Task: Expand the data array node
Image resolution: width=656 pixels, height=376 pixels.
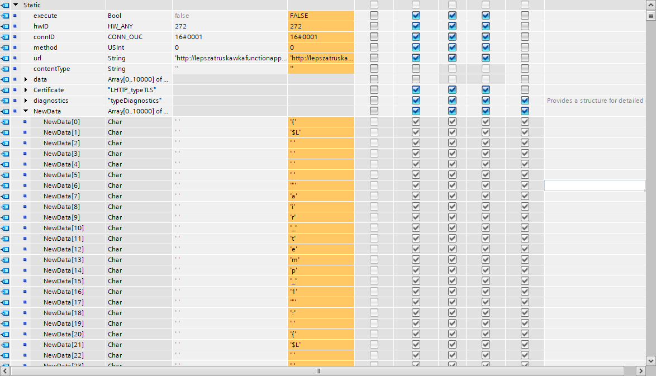Action: point(26,79)
